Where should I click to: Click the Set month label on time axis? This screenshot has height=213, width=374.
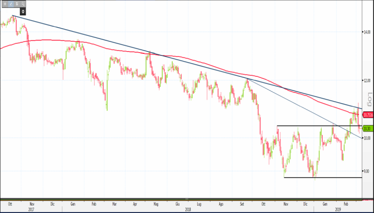243,203
